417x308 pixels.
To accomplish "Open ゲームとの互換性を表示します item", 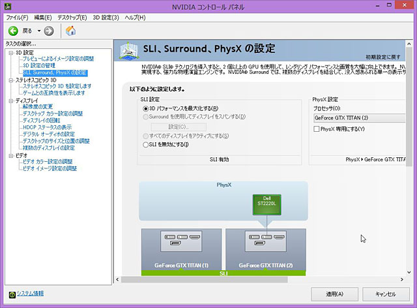I will pyautogui.click(x=53, y=93).
